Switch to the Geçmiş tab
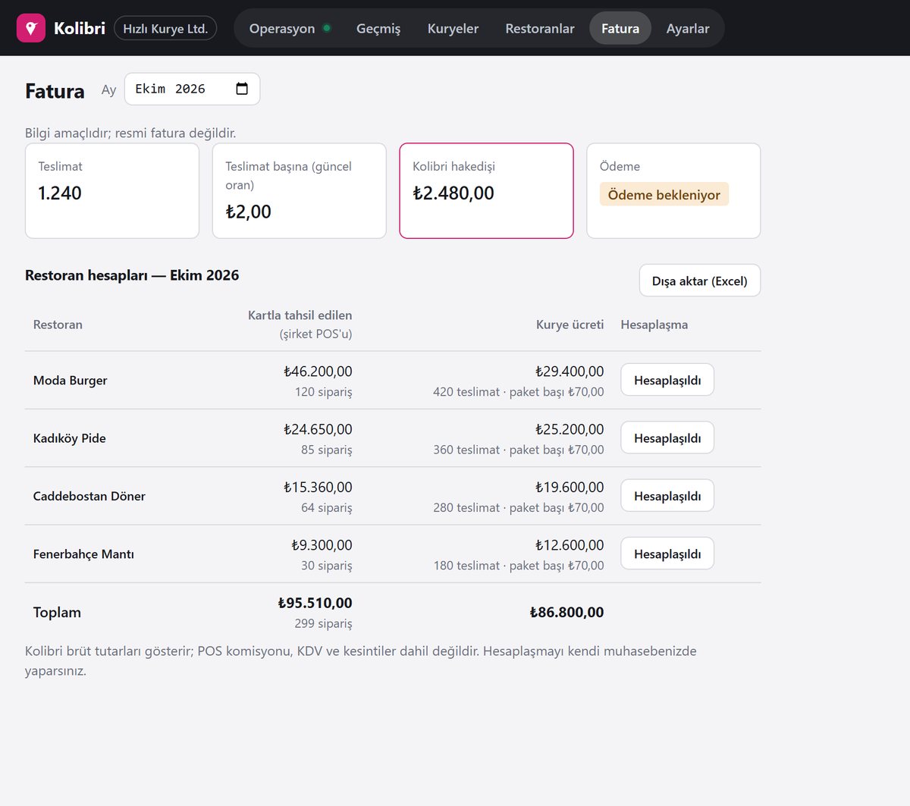 378,29
